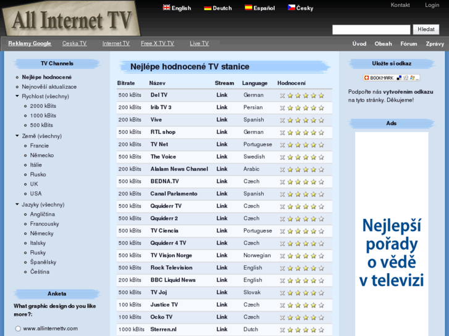The height and width of the screenshot is (336, 449).
Task: Rate Justice TV with five stars
Action: tap(321, 305)
